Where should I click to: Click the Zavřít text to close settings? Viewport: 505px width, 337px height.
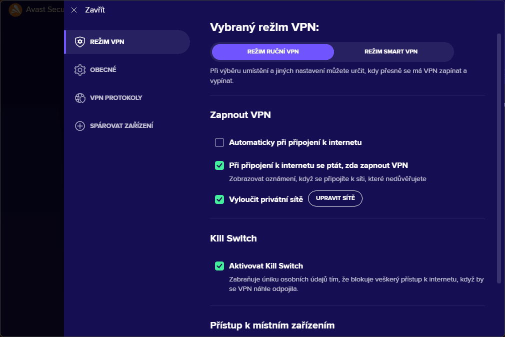click(95, 10)
